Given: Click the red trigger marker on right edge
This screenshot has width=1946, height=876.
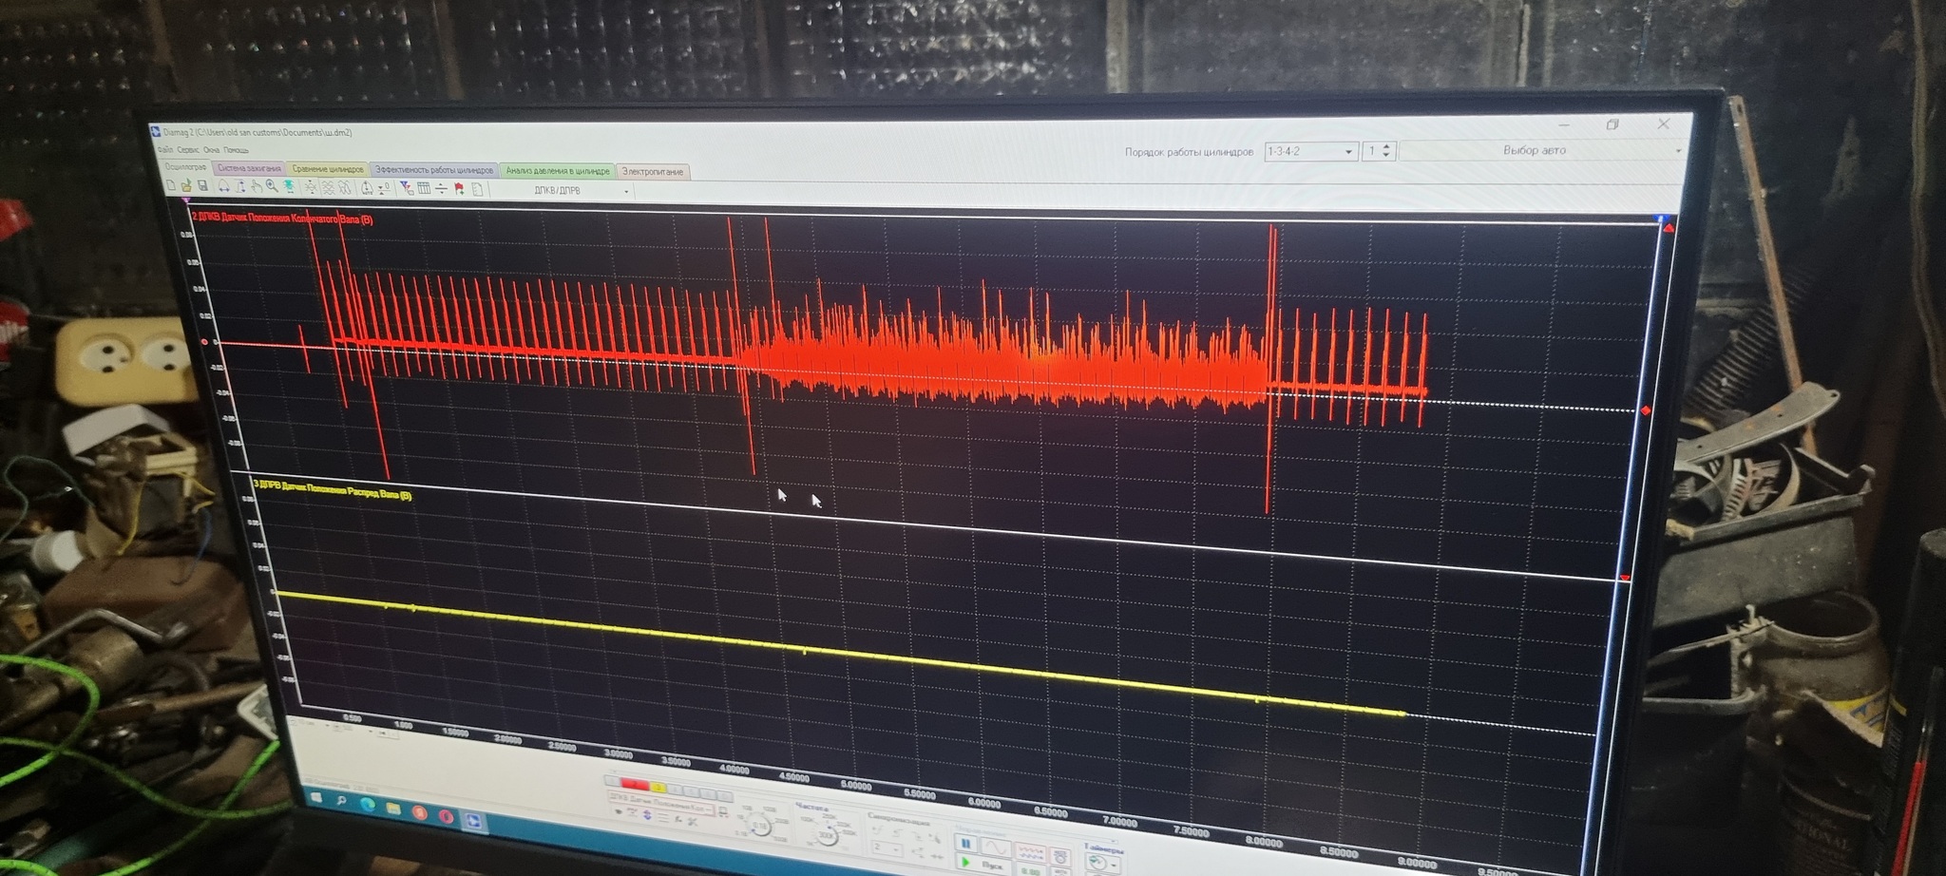Looking at the screenshot, I should [1646, 410].
